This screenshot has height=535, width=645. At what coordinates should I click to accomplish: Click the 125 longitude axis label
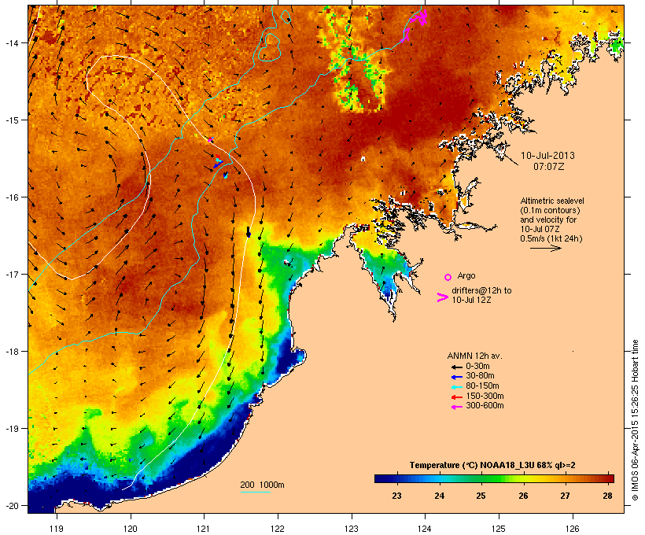click(499, 529)
